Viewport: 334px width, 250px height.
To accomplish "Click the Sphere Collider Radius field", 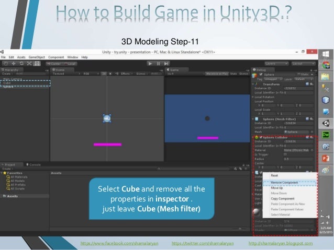I will pos(298,159).
